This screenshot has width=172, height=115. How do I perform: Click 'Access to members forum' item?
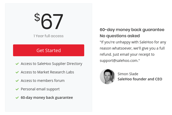pos(43,81)
